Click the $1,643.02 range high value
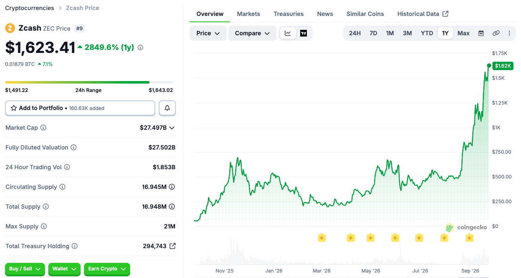 161,90
